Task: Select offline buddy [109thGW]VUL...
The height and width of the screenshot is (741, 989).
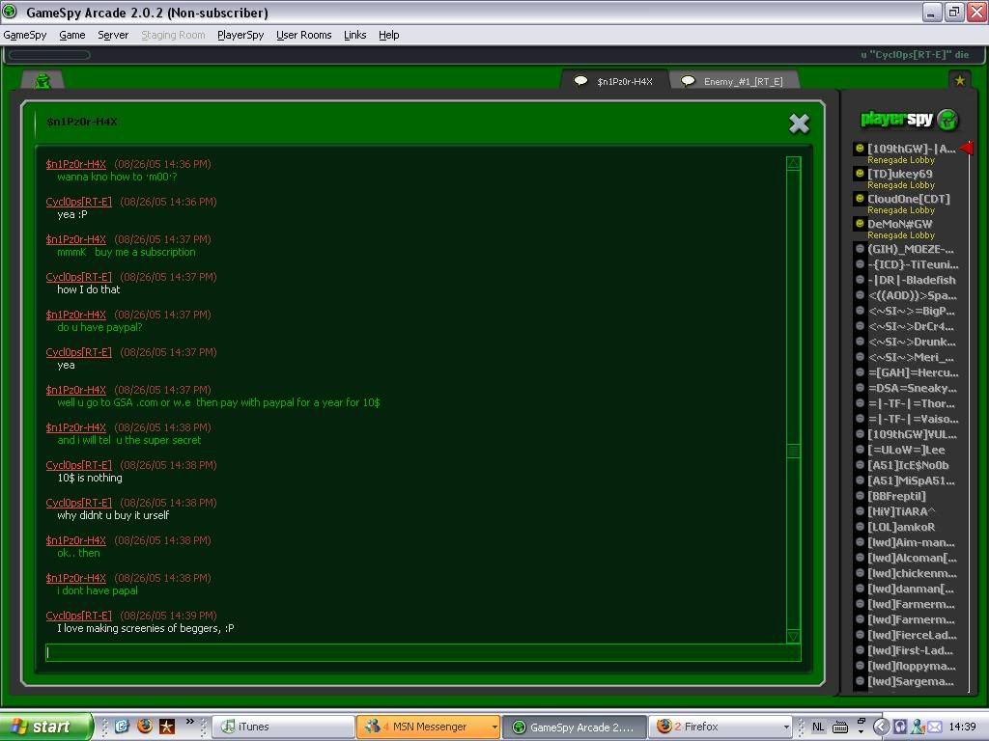Action: coord(912,434)
